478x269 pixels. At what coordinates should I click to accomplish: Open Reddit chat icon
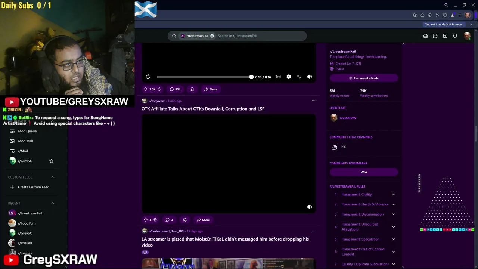pyautogui.click(x=435, y=36)
